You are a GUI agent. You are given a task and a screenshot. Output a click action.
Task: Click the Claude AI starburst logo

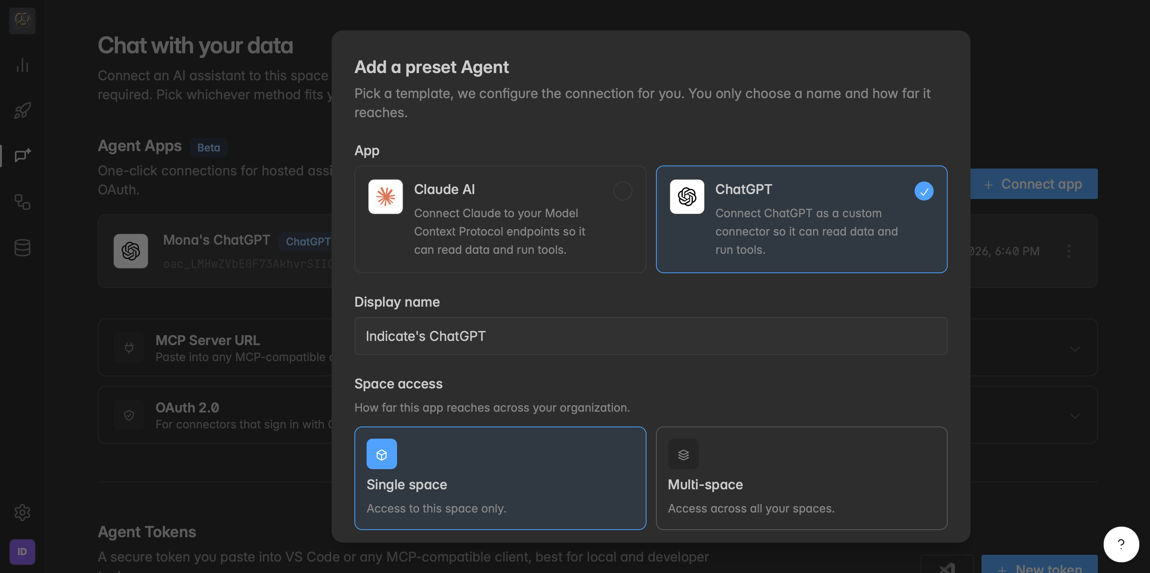coord(385,196)
